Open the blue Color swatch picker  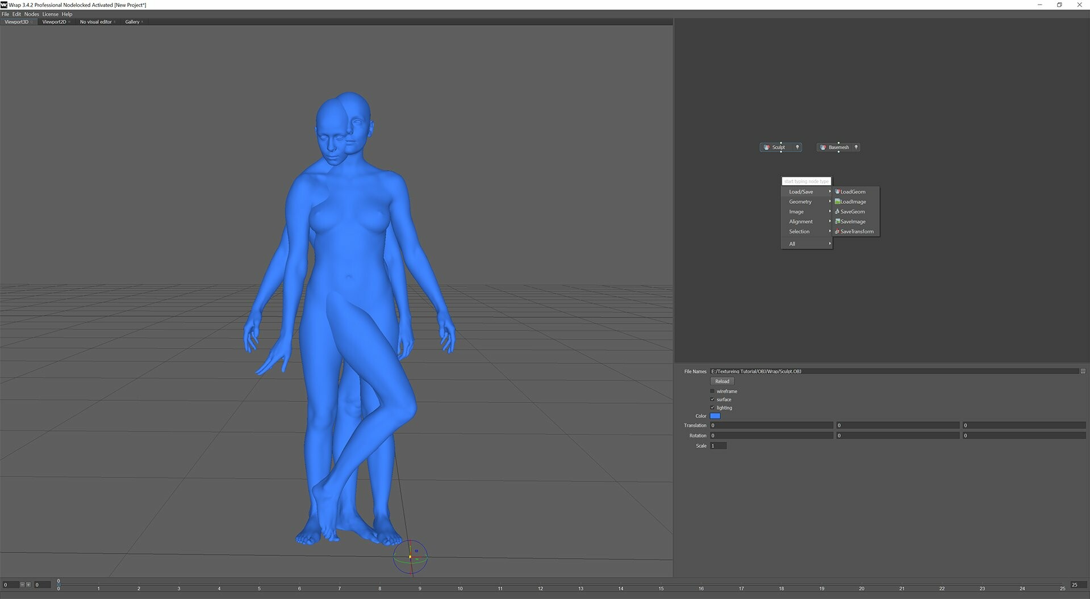715,416
